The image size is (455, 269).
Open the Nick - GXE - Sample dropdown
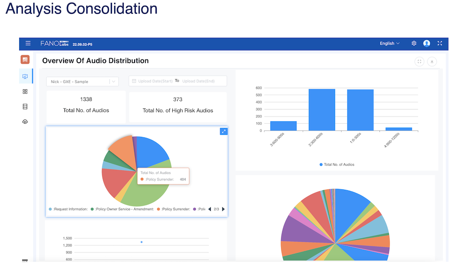coord(82,82)
